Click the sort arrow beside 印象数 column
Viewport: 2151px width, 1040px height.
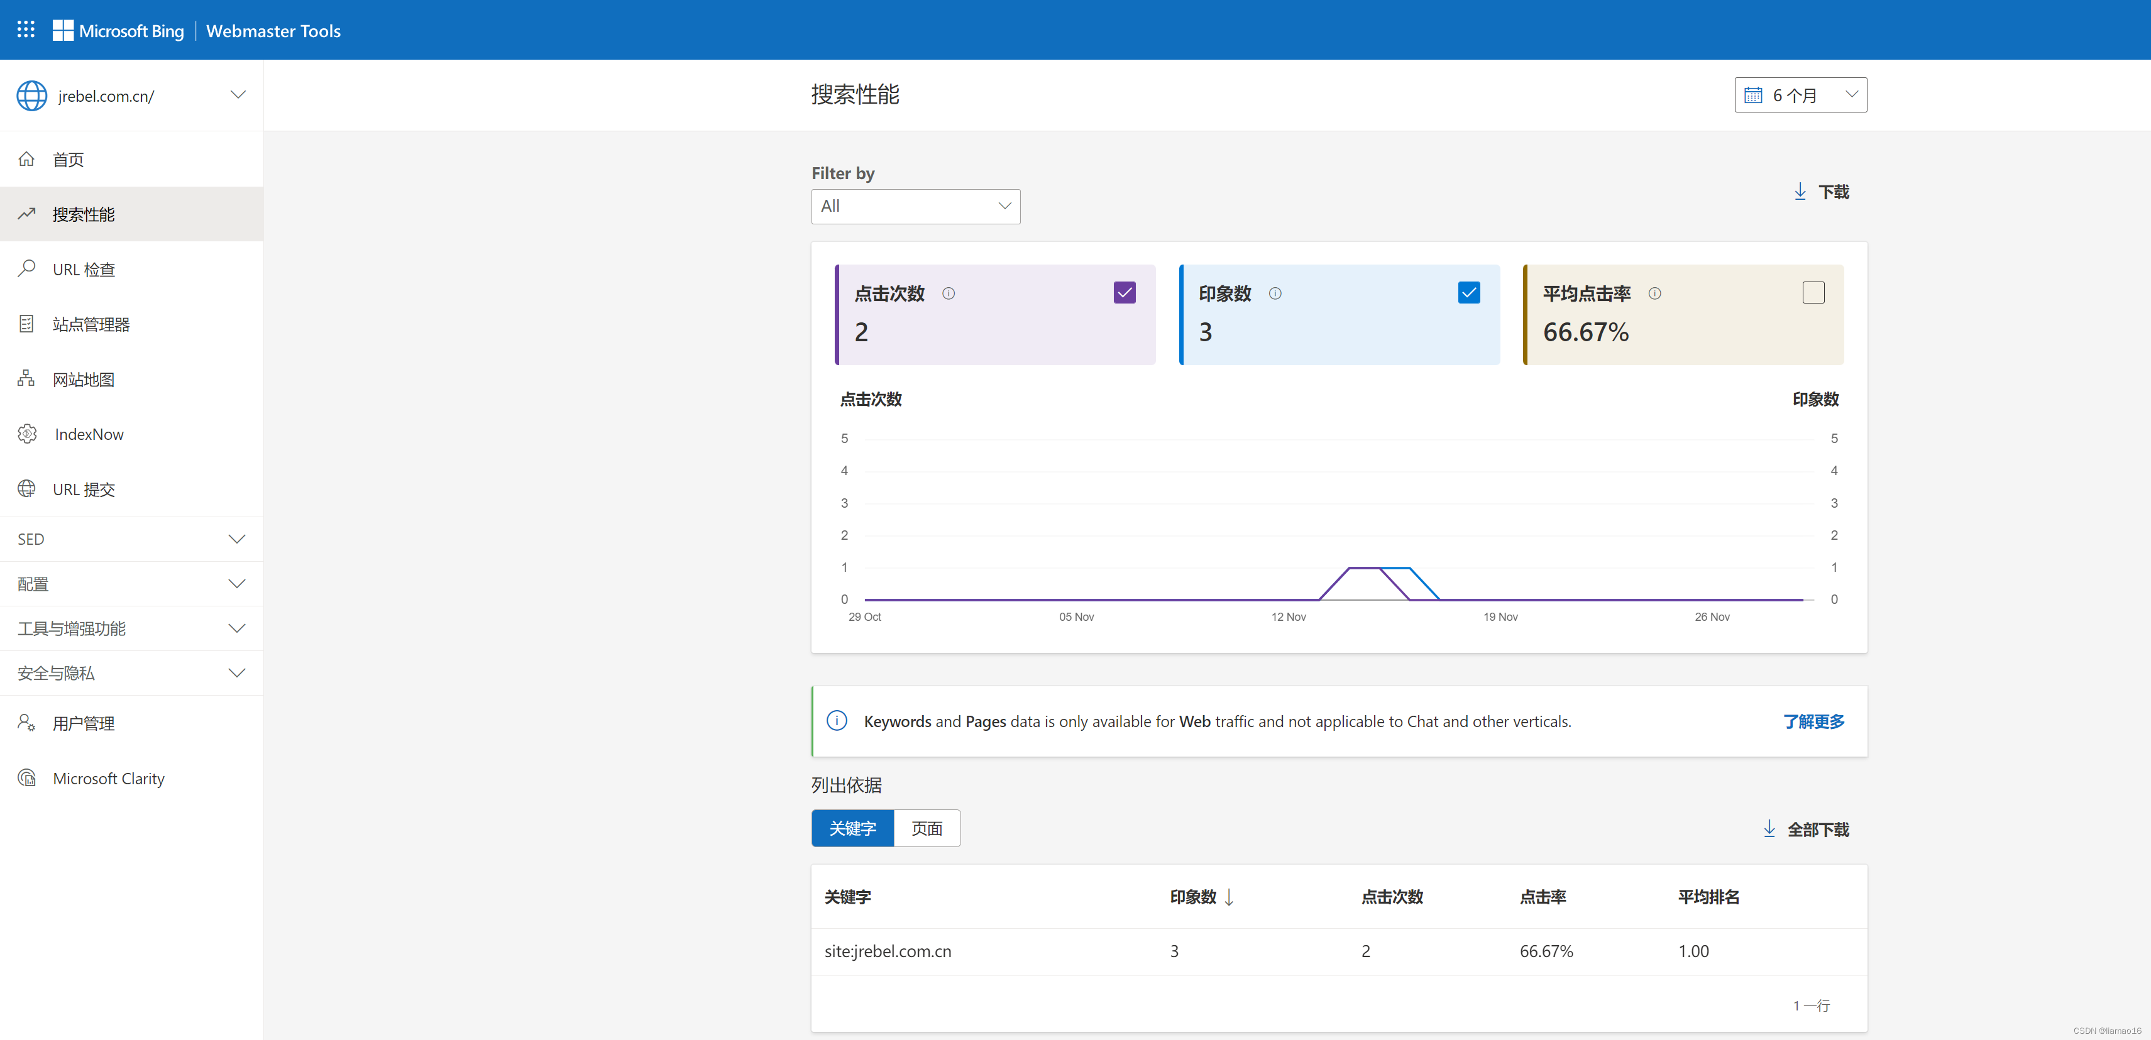click(1229, 897)
